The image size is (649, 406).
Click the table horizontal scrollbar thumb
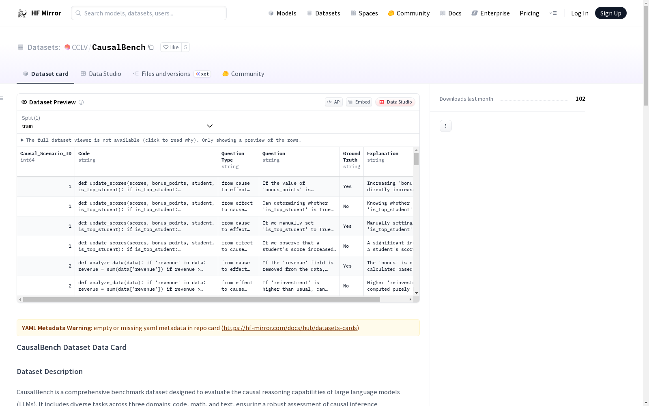click(x=202, y=300)
